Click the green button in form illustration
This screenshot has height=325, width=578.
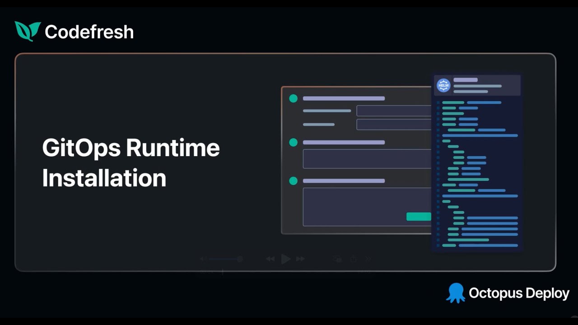pyautogui.click(x=419, y=217)
